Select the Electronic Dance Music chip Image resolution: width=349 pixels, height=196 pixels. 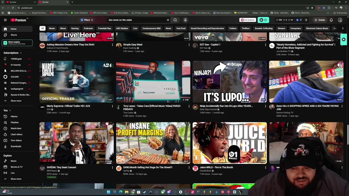click(x=317, y=28)
